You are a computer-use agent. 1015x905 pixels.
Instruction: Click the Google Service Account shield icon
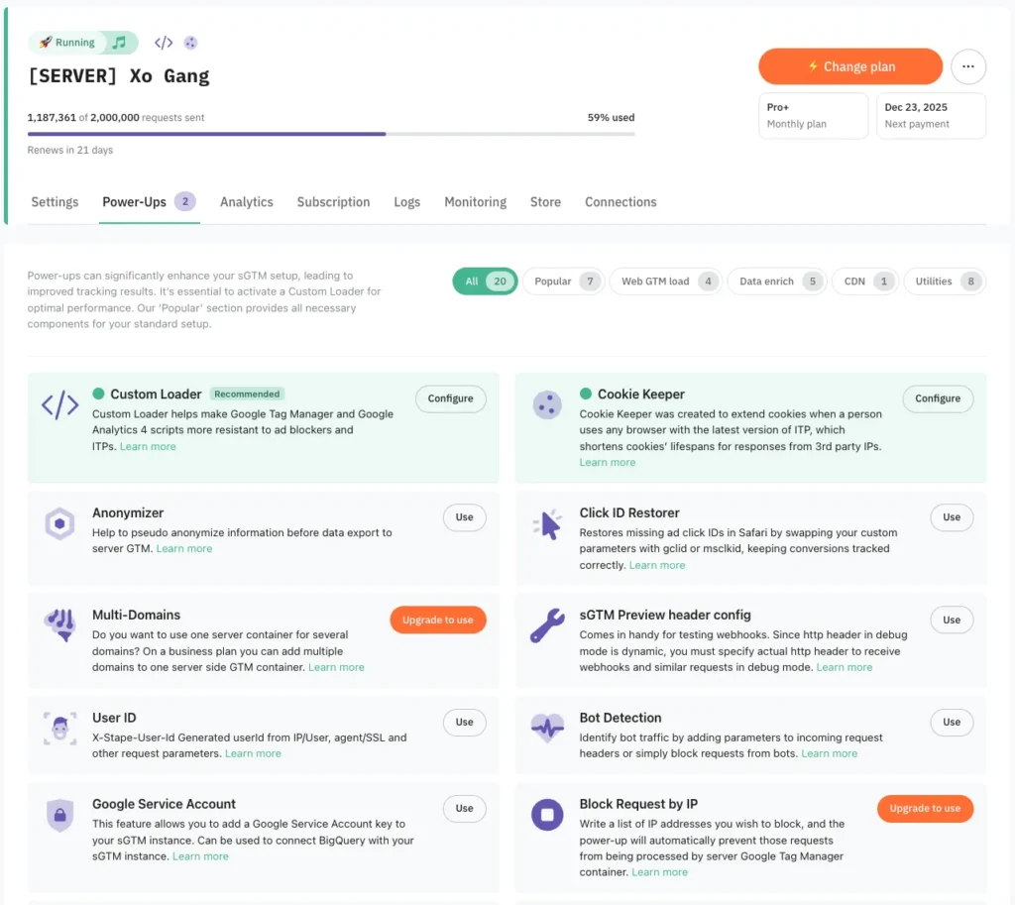[59, 815]
